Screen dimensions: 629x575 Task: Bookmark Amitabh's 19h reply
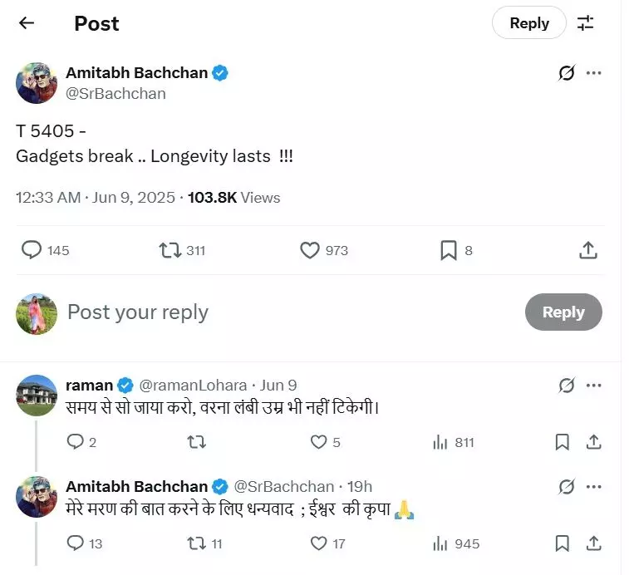[x=563, y=543]
